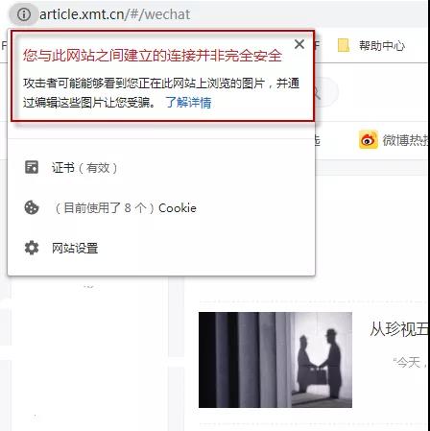This screenshot has width=430, height=431.
Task: Click the attacker warning description text
Action: click(x=161, y=93)
